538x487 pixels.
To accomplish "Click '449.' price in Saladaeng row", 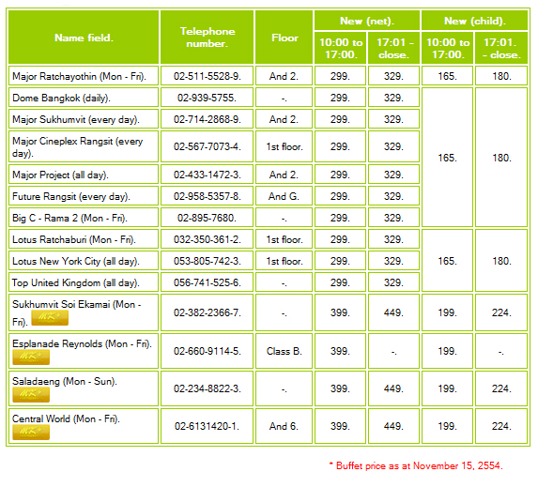I will (393, 388).
